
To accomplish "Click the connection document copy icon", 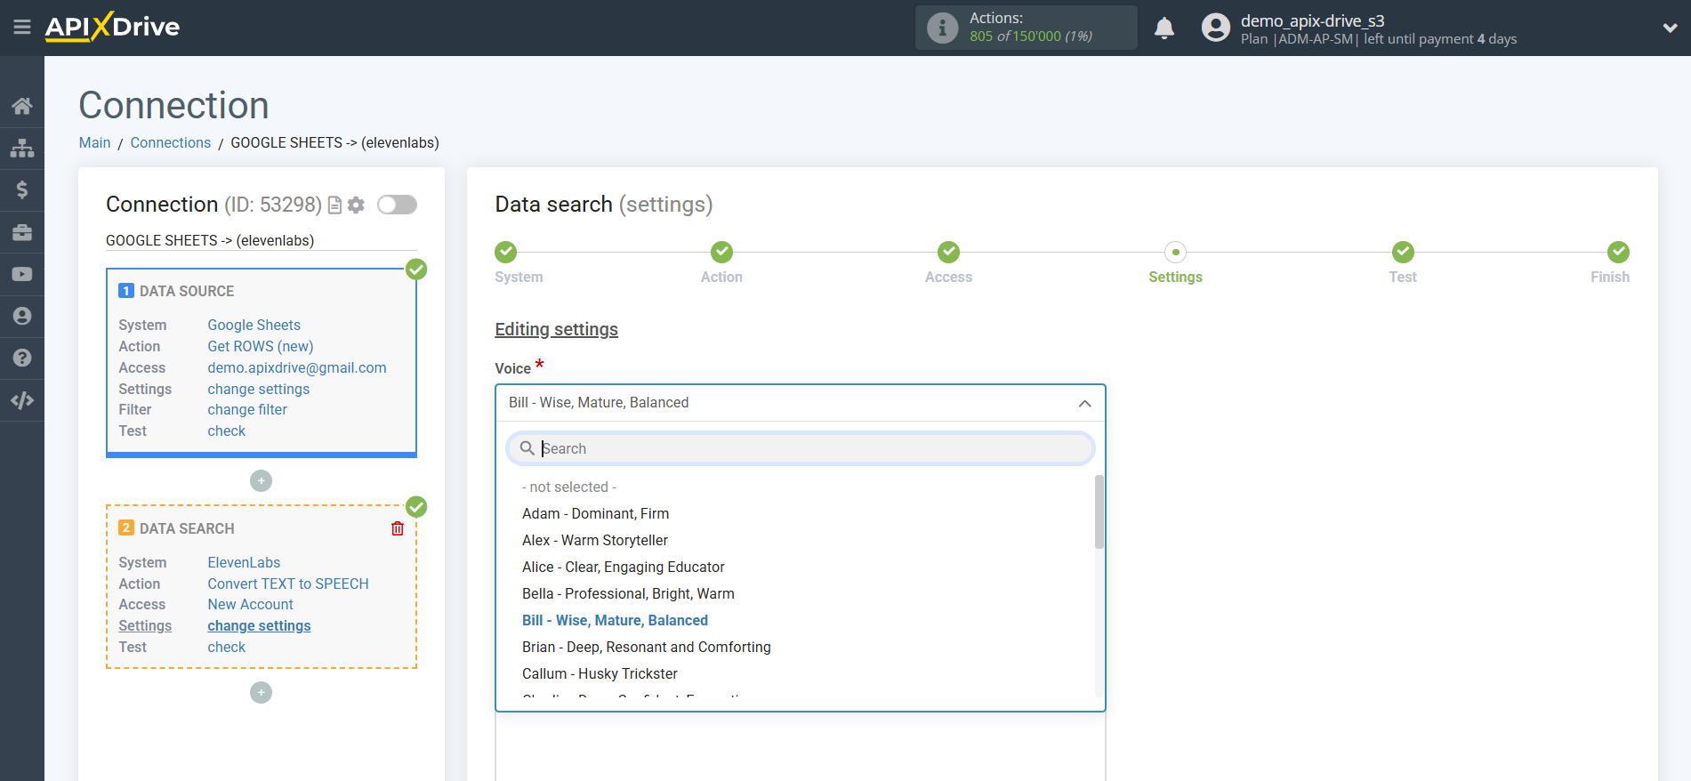I will pyautogui.click(x=335, y=205).
